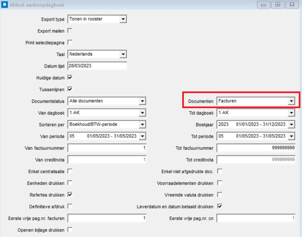
Task: Disable the Tussenlijnen checkbox
Action: (x=70, y=89)
